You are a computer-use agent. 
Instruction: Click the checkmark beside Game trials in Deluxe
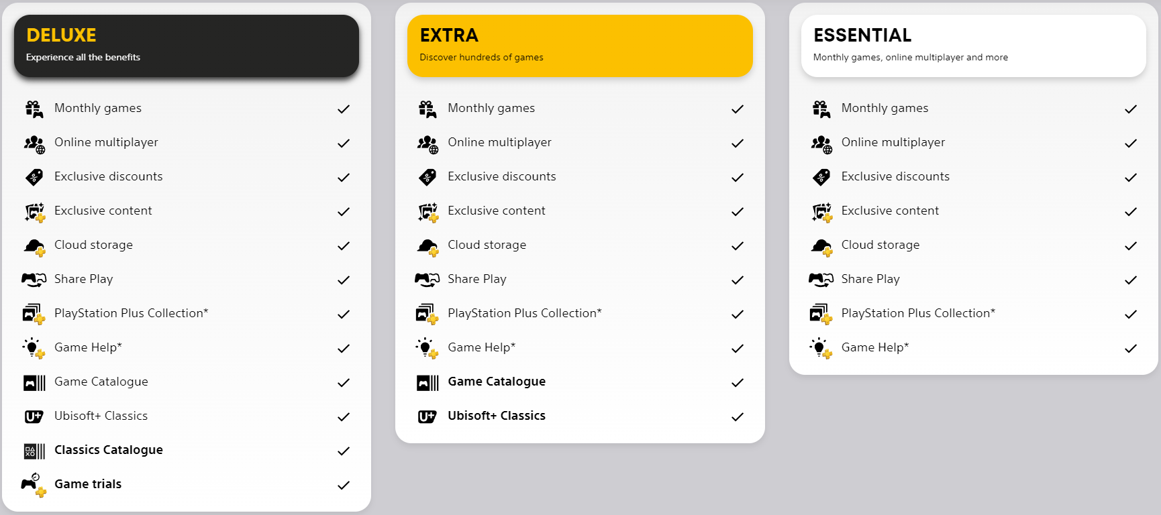pyautogui.click(x=344, y=485)
